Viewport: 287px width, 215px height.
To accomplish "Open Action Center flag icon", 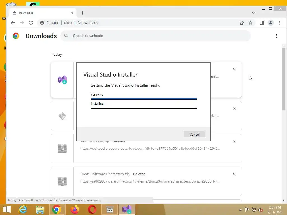I will tap(247, 210).
